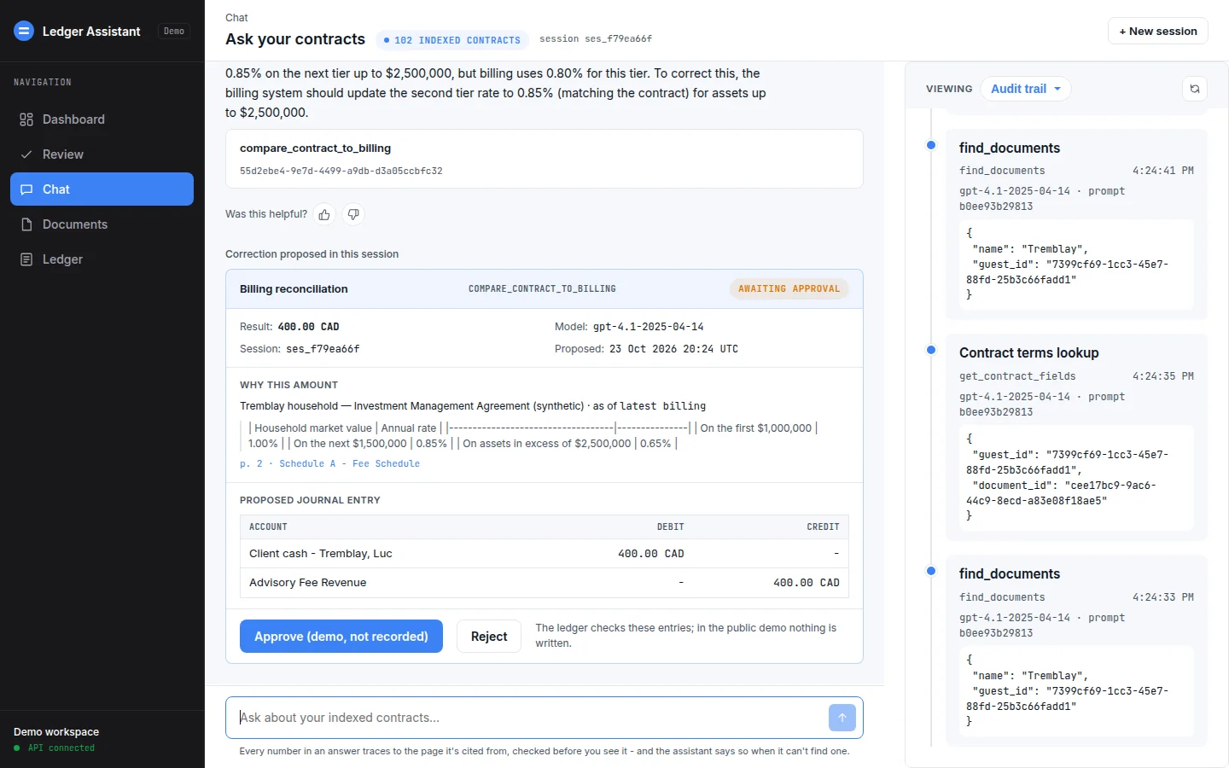Click the 4:24:35 PM audit timestamp
This screenshot has height=768, width=1229.
tap(1163, 376)
